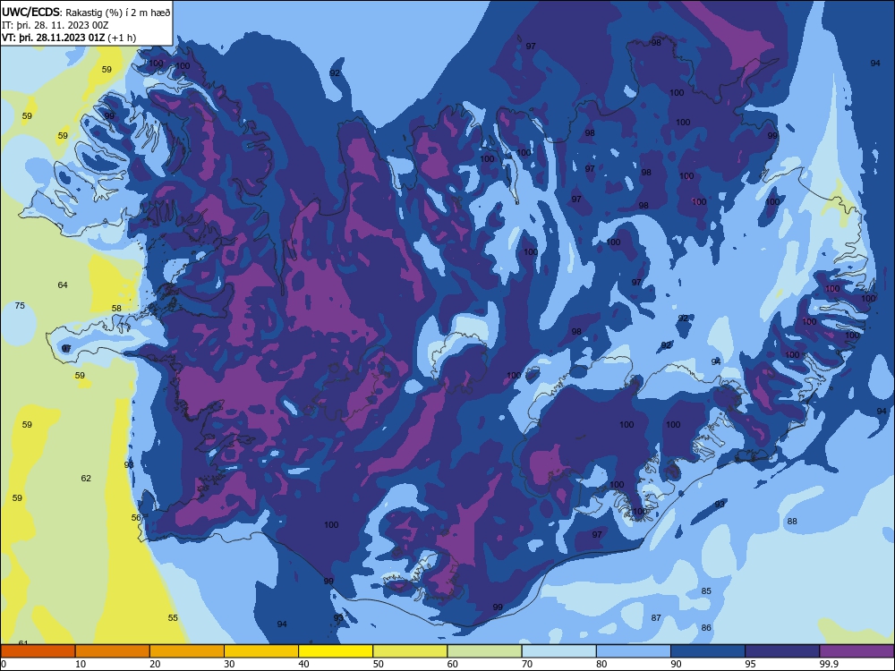
Task: Click the humidity value '64' over the western sea
Action: 63,285
